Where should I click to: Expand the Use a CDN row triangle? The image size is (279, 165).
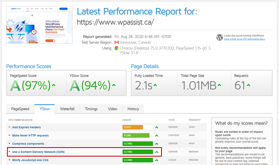[x=9, y=152]
